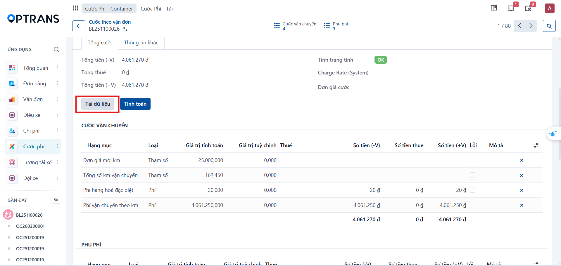Screen dimensions: 561x266
Task: Toggle Lỗi checkbox for Đơn giá mỗi km
Action: (x=472, y=160)
